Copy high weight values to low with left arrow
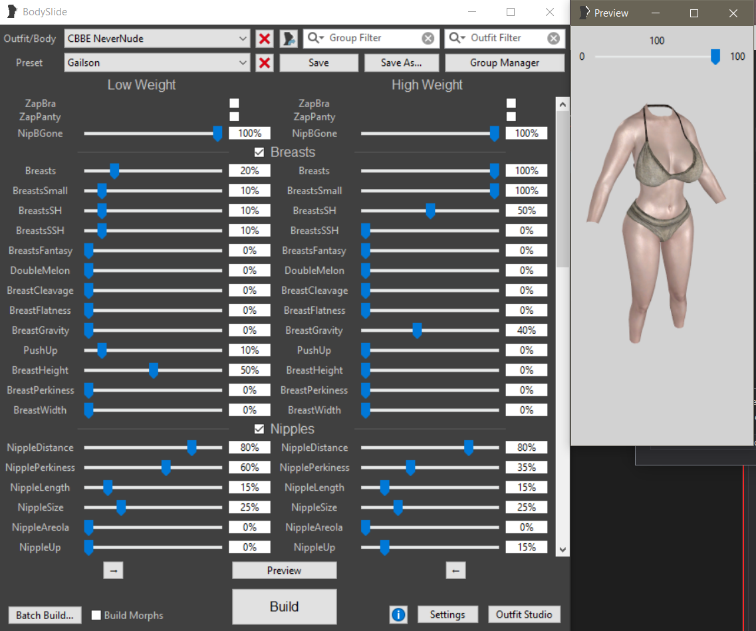The height and width of the screenshot is (631, 756). [455, 570]
